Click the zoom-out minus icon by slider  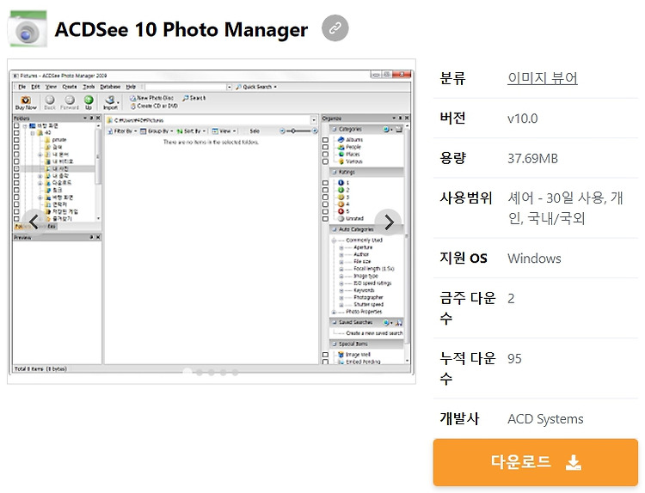(282, 131)
